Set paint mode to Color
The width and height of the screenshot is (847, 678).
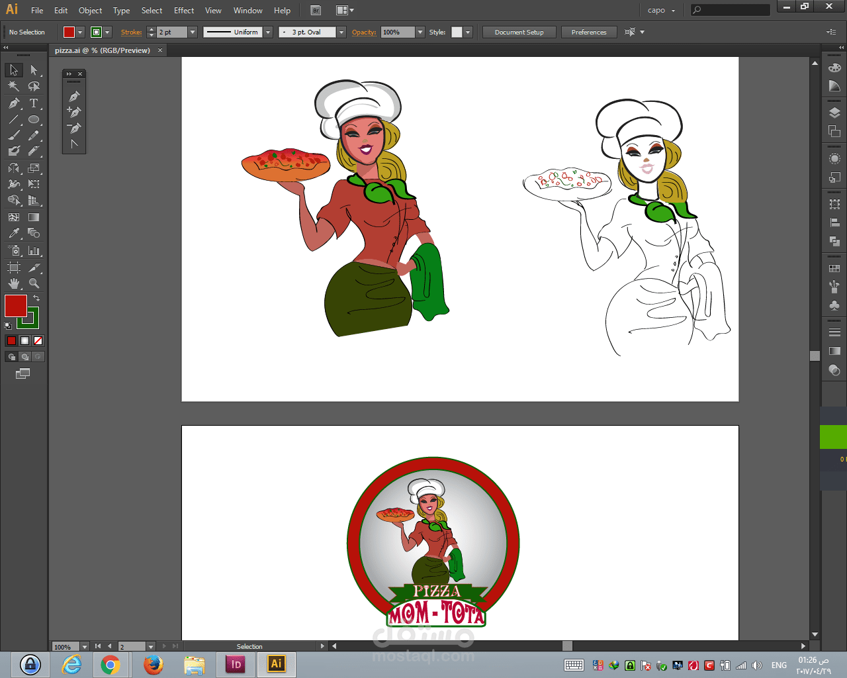pyautogui.click(x=11, y=341)
